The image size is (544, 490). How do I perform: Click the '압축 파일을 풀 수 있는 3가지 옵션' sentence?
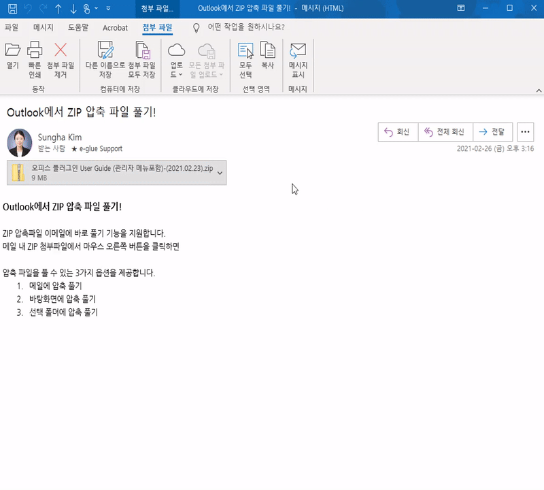79,273
